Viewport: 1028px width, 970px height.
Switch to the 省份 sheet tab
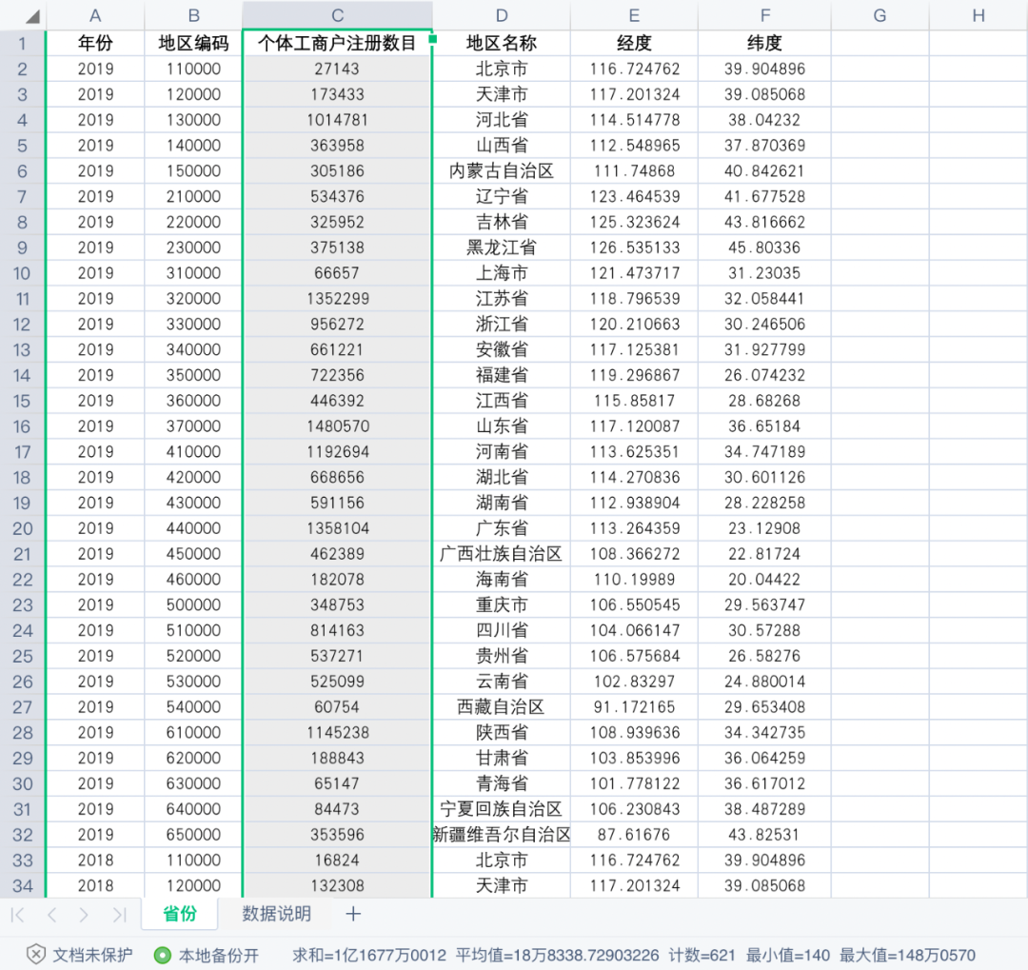click(x=179, y=913)
